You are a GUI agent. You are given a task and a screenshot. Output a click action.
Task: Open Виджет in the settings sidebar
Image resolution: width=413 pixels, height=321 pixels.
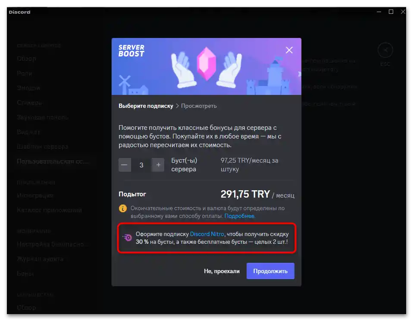pos(28,132)
